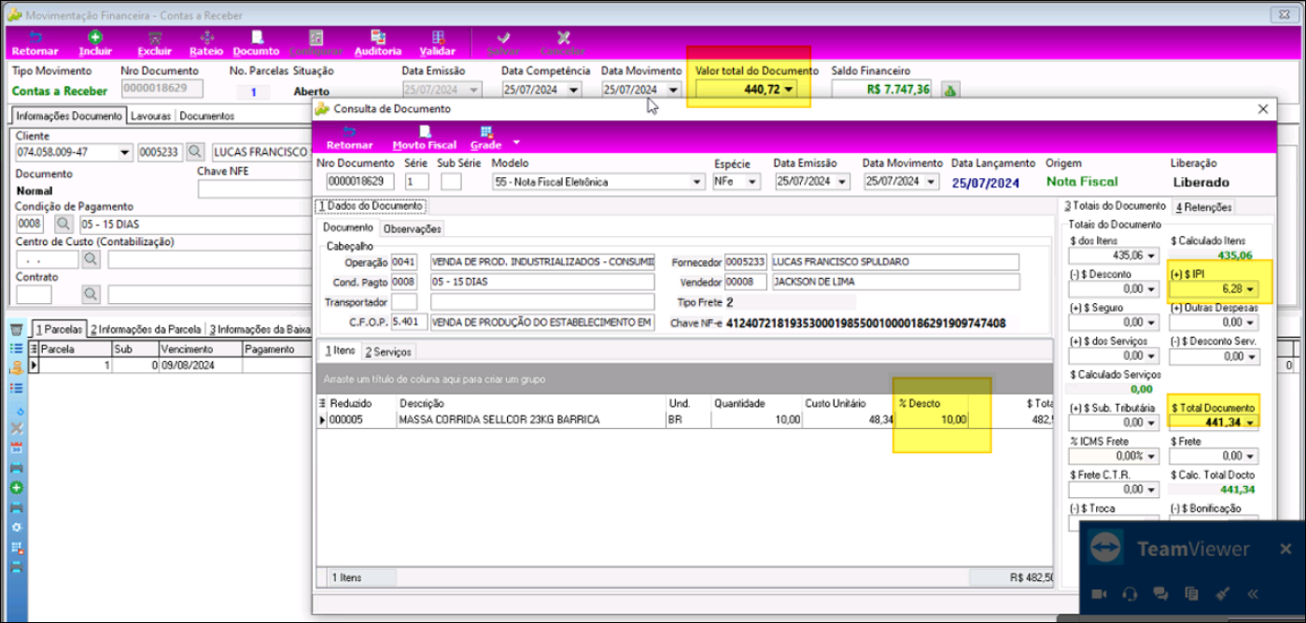Open the $ Total Documento dropdown
The width and height of the screenshot is (1306, 623).
1250,422
